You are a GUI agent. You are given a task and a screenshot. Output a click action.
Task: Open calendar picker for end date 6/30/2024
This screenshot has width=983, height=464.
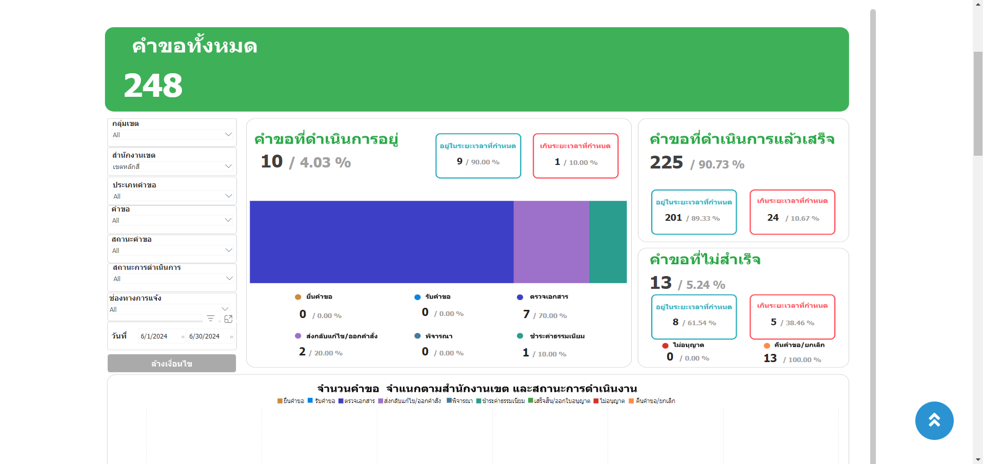[231, 336]
